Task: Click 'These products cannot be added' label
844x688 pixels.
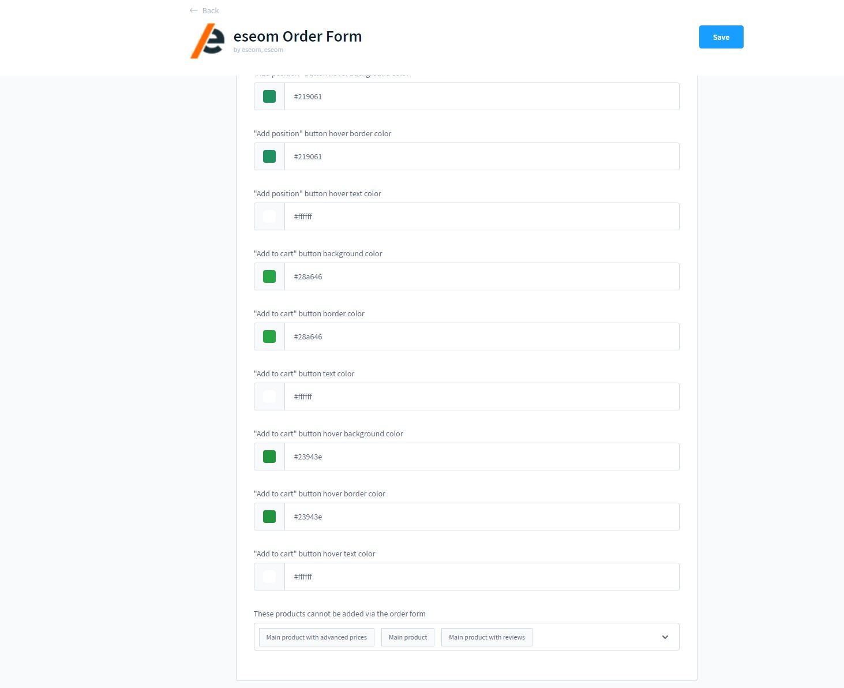Action: [340, 614]
